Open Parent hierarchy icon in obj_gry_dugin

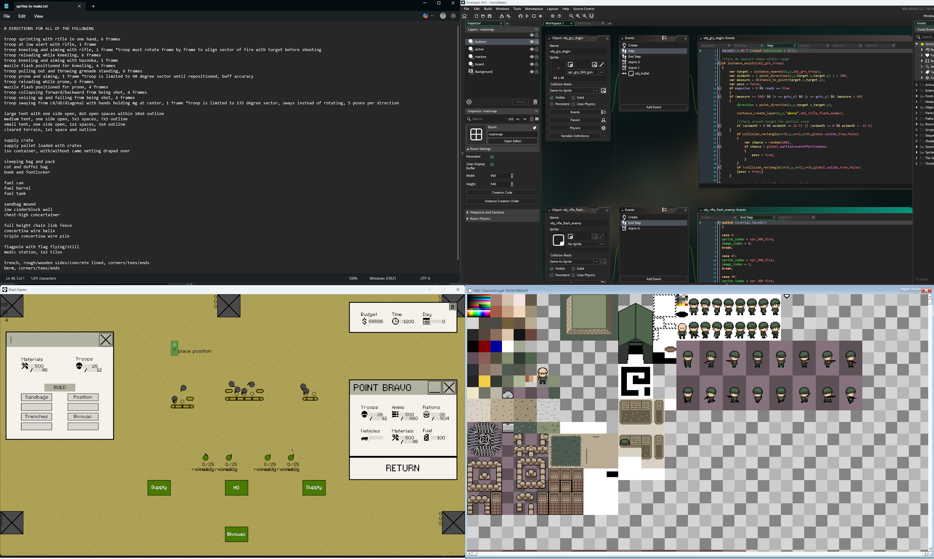604,120
